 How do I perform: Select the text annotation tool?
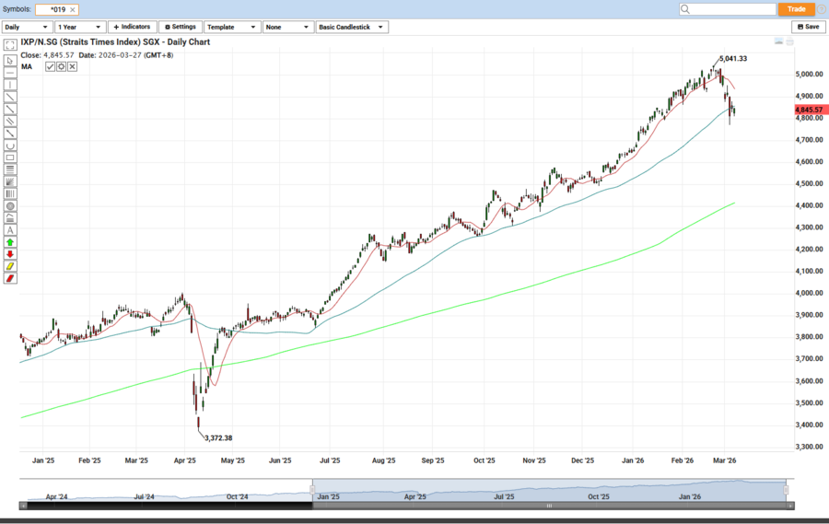[x=10, y=230]
